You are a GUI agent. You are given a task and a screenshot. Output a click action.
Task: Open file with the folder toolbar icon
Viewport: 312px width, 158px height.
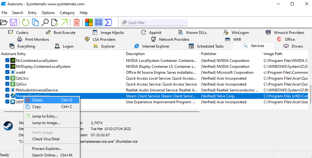click(x=3, y=22)
